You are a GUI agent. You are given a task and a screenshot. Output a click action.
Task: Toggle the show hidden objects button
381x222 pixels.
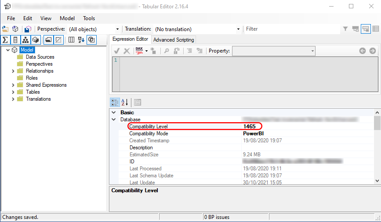click(x=58, y=40)
